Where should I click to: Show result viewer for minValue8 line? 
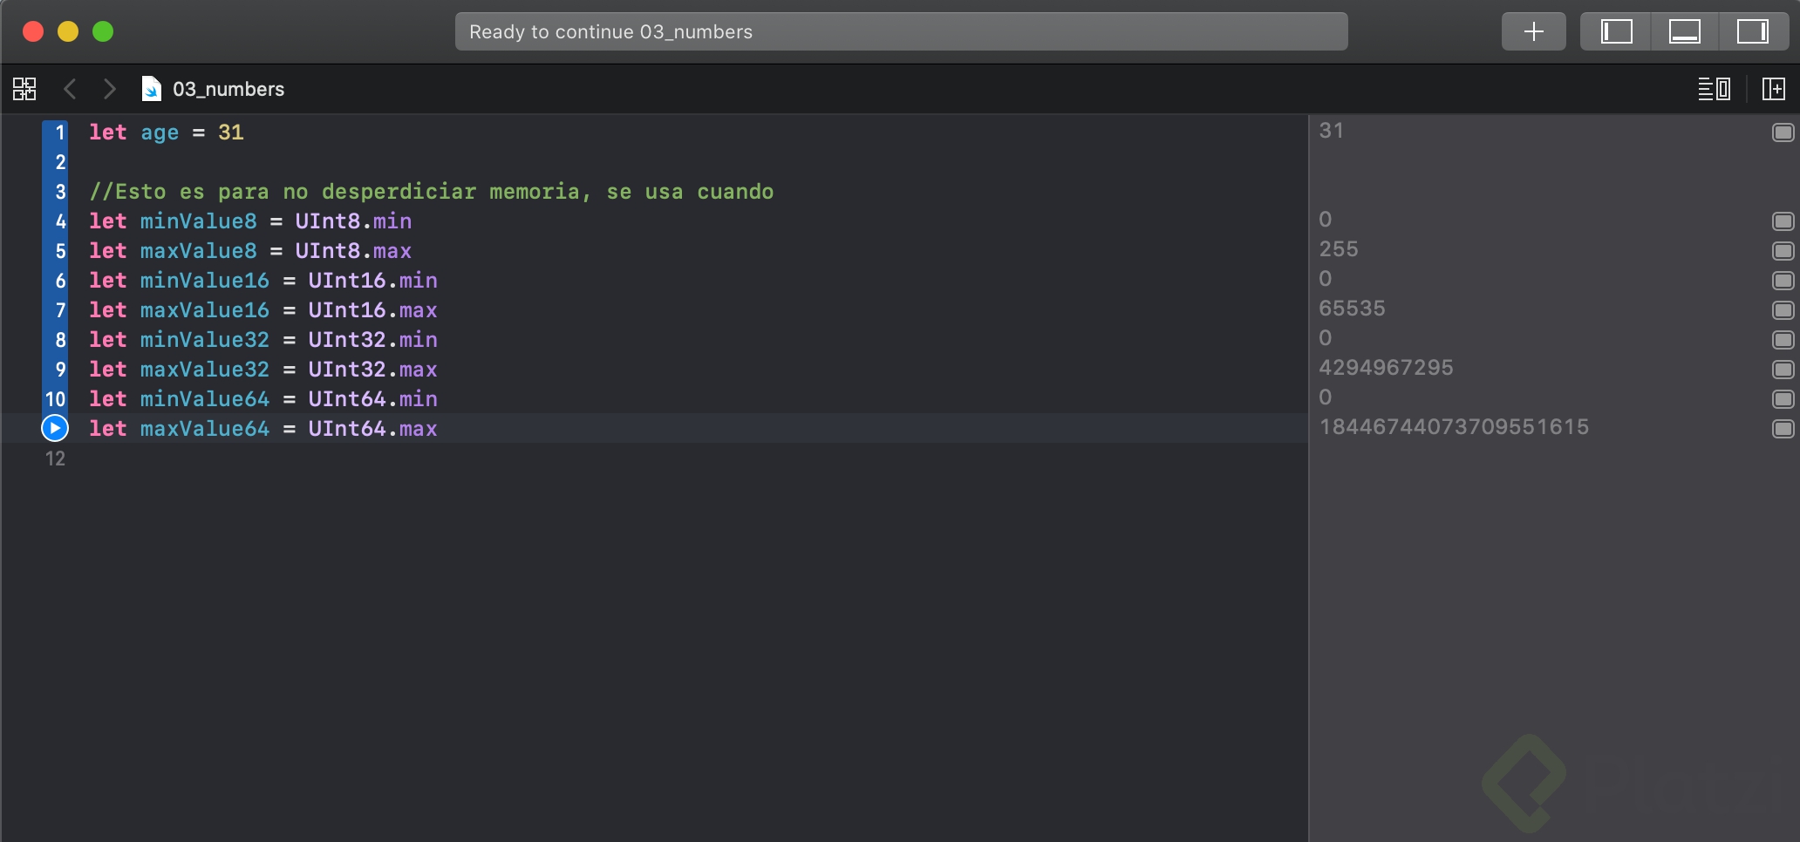1783,221
